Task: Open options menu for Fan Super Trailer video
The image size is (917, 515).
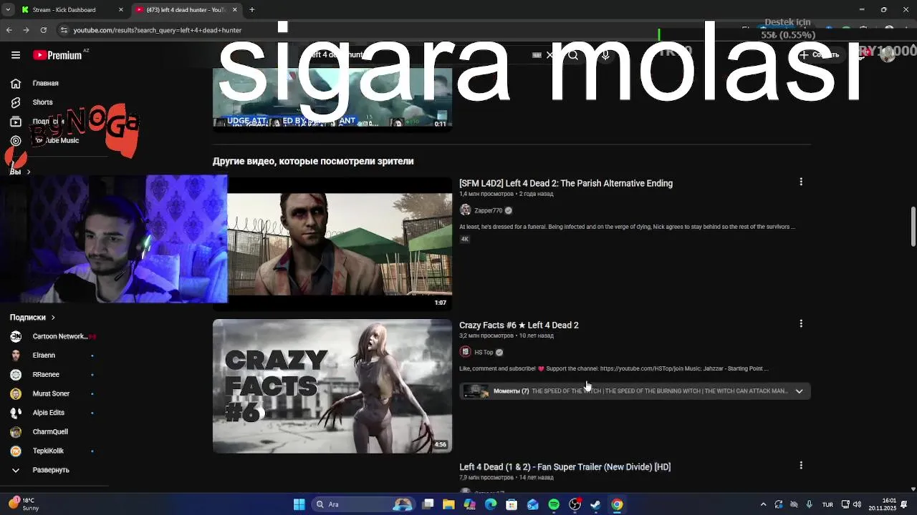Action: point(801,466)
